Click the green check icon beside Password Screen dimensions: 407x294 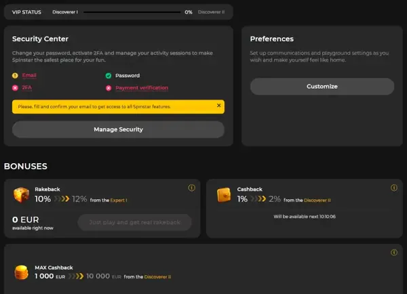109,75
